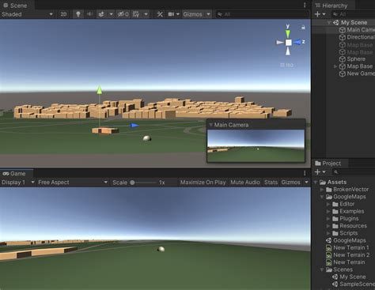Toggle Maximize On Play
The height and width of the screenshot is (290, 375).
tap(203, 183)
